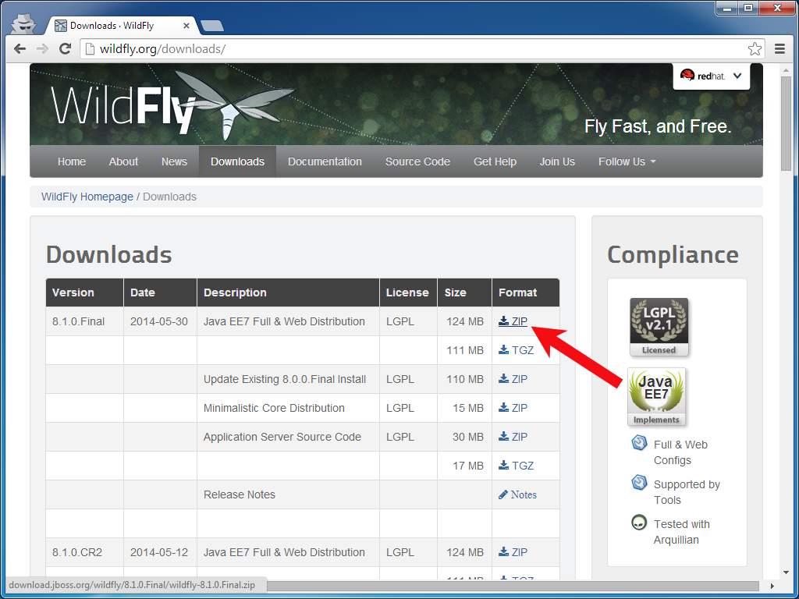Click the 15 MB size cell

(465, 408)
